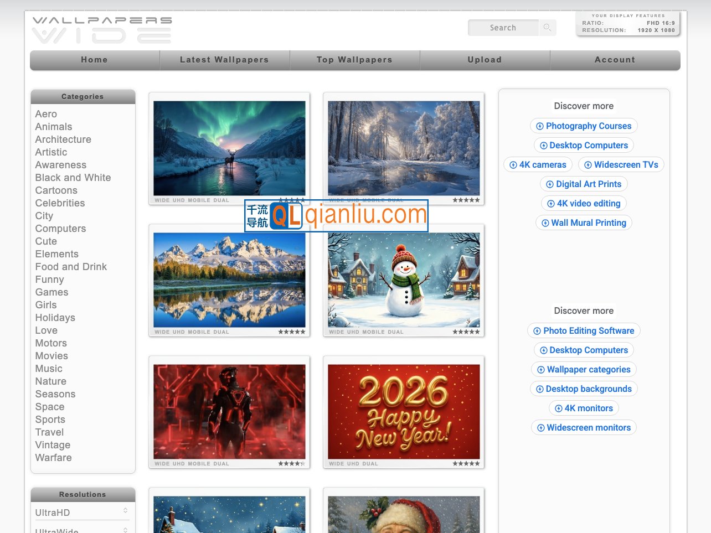Click star rating under snowy forest wallpaper
The image size is (711, 533).
click(466, 200)
